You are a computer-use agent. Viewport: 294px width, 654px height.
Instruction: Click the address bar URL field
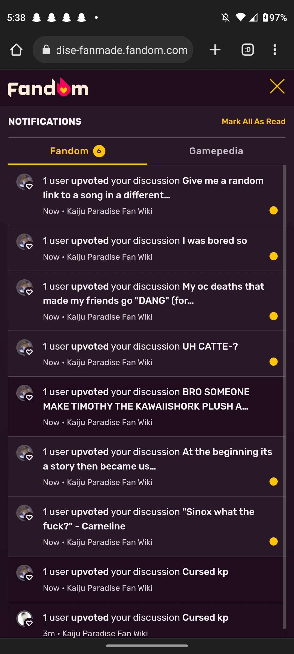122,50
